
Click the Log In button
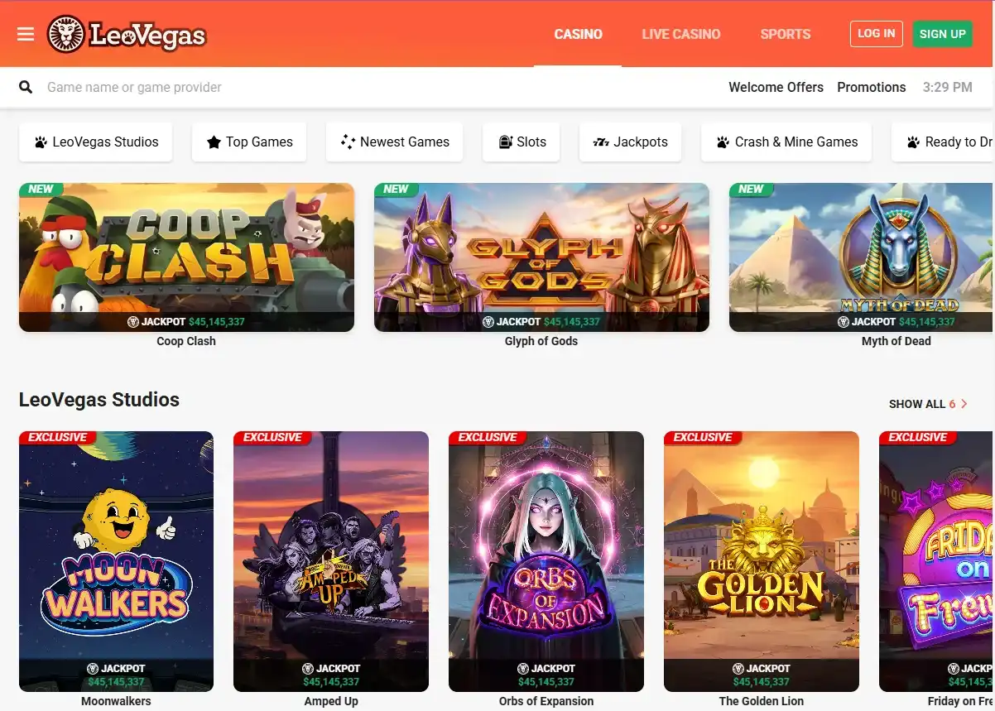876,34
